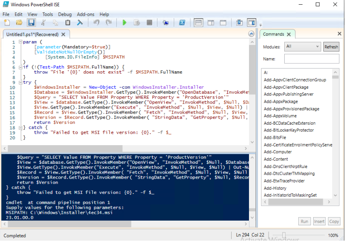Collapse the param block on line 1
The image size is (345, 241).
pos(20,42)
